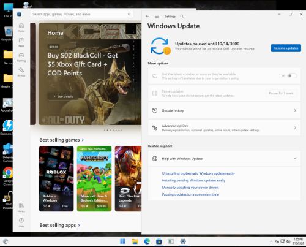This screenshot has width=306, height=247.
Task: Open Raid: Shadow Legends card
Action: pos(128,178)
